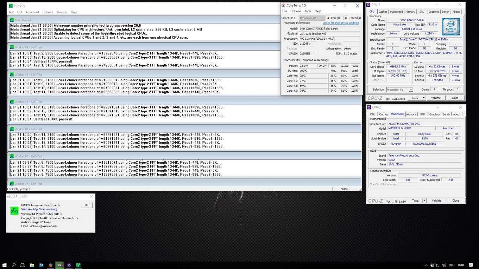Click the Main thread window icon
Viewport: 479px width, 269px height.
coord(12,20)
